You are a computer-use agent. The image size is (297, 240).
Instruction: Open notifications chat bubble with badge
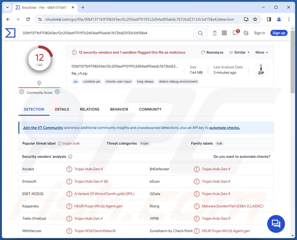[x=236, y=33]
